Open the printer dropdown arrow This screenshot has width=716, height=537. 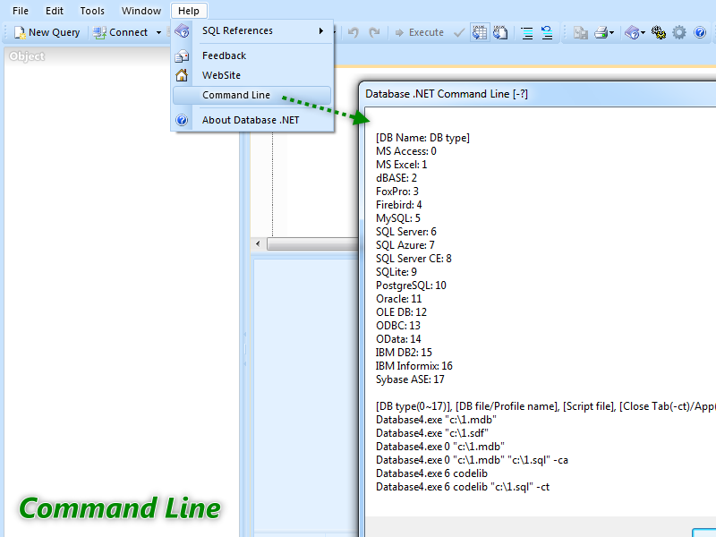612,32
